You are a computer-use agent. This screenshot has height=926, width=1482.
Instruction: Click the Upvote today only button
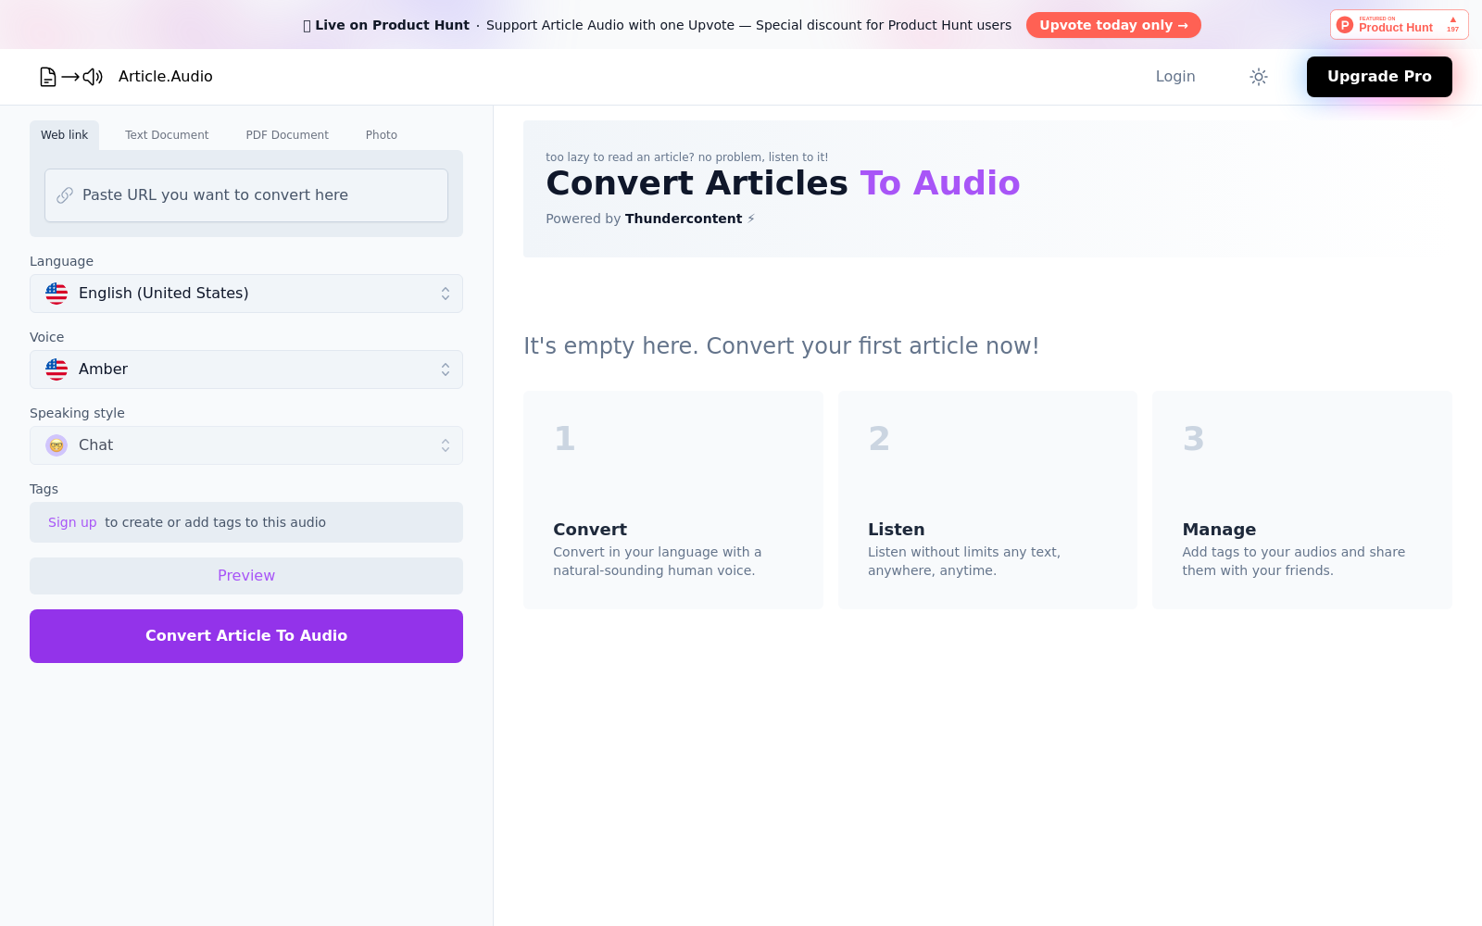(x=1113, y=25)
